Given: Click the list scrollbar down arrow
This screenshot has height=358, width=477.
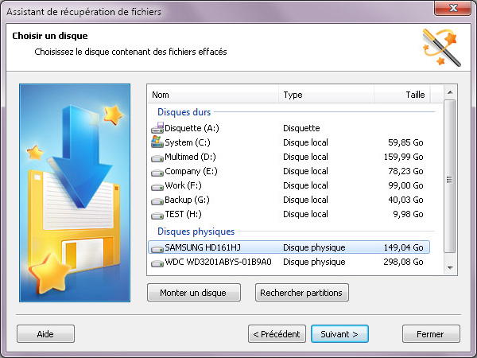Looking at the screenshot, I should (x=450, y=268).
